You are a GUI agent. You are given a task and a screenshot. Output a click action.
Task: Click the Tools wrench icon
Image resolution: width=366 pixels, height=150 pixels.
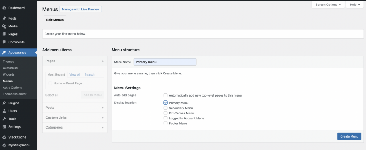coord(4,119)
